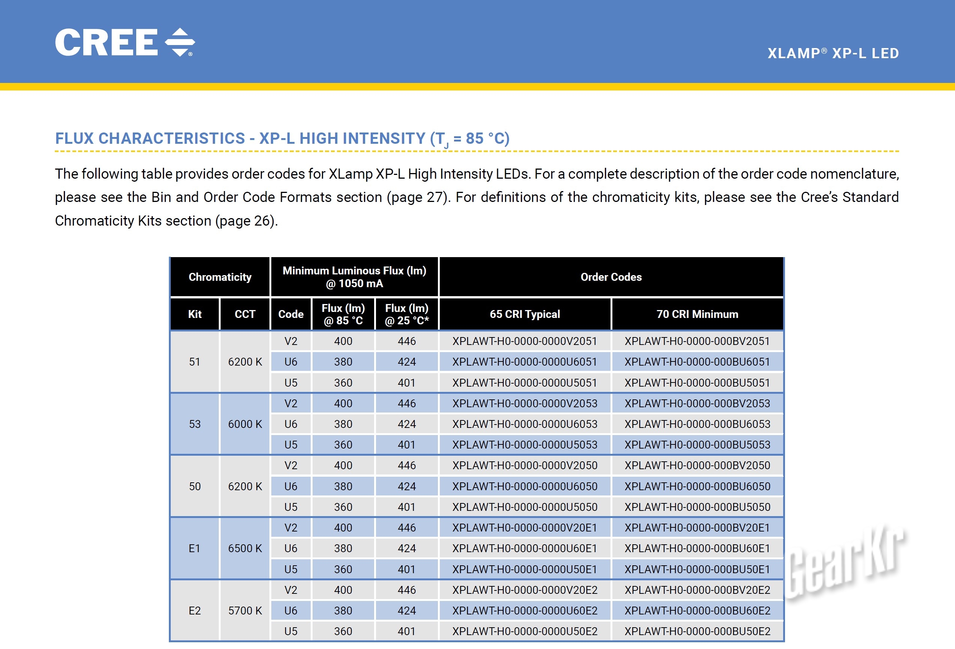This screenshot has height=649, width=955.
Task: Click order code XPLAWT-H0-0000-0000V2051
Action: pos(525,341)
